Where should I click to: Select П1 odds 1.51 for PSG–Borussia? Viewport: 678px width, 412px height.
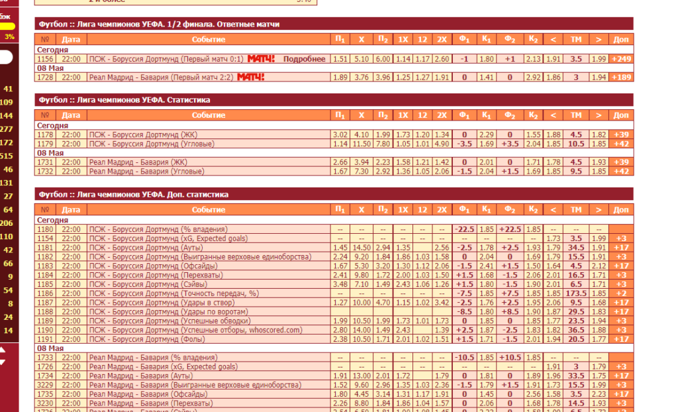340,59
